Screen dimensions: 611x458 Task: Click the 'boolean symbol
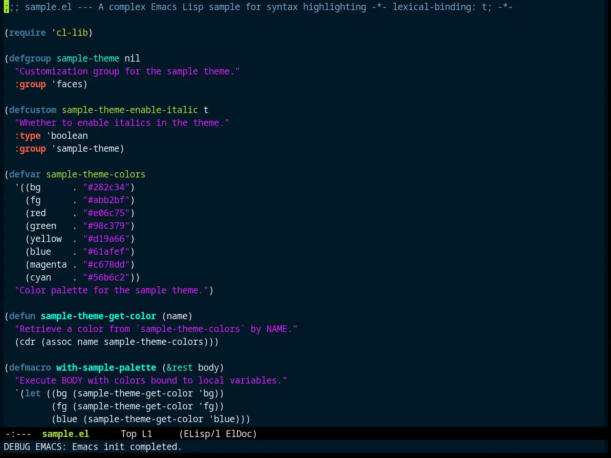[x=67, y=135]
